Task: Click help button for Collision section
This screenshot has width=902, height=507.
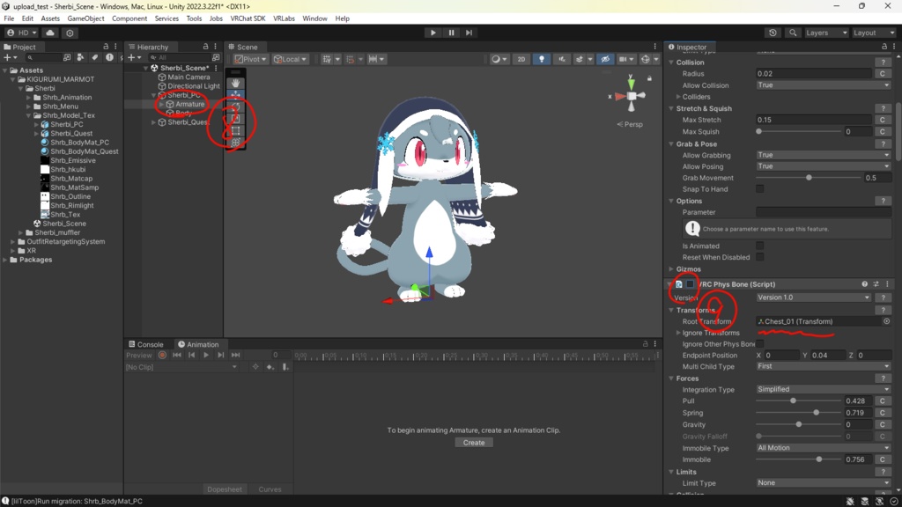Action: [x=883, y=62]
